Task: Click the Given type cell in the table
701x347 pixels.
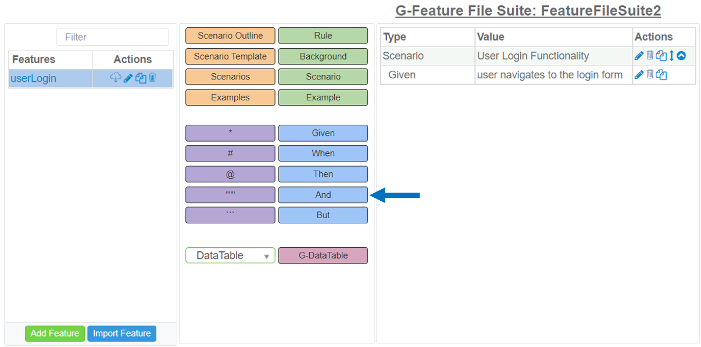Action: 428,75
